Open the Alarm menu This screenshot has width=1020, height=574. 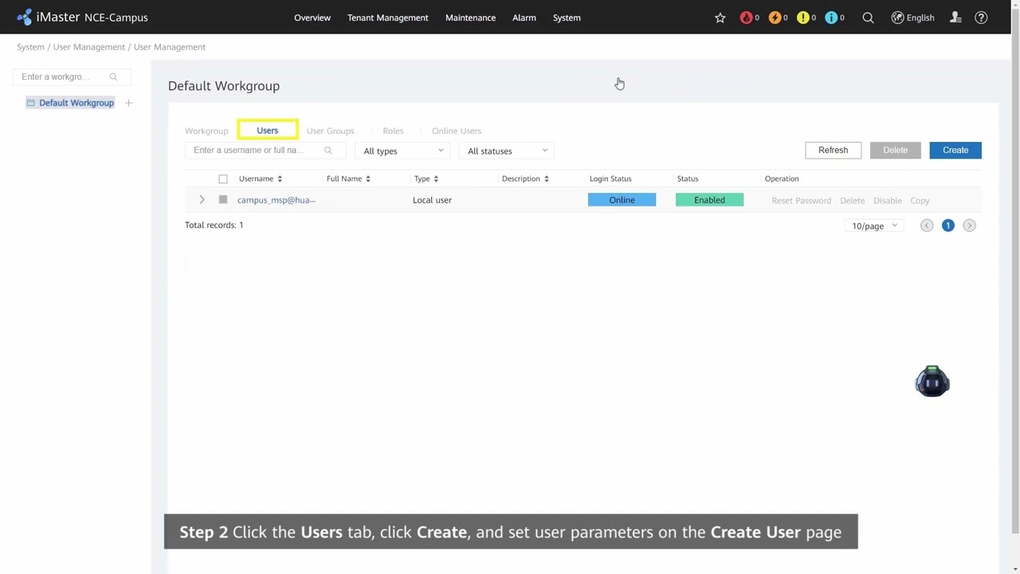coord(524,18)
